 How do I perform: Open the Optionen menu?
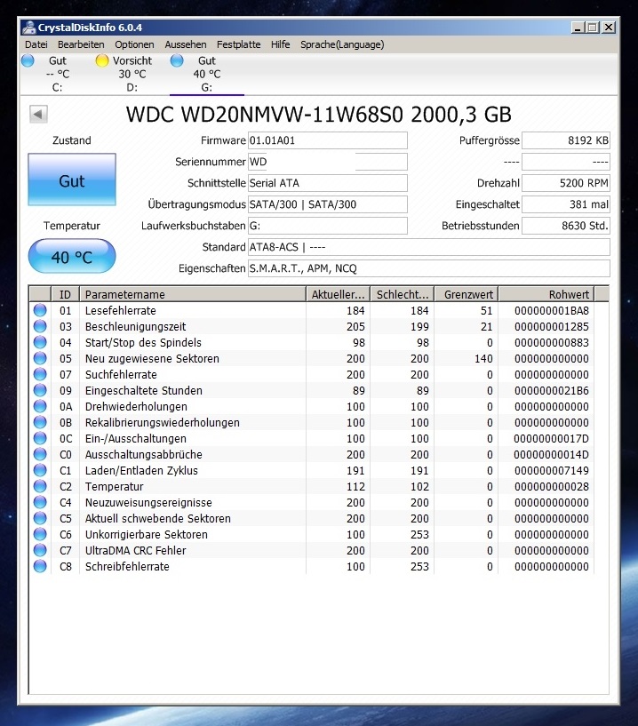134,44
